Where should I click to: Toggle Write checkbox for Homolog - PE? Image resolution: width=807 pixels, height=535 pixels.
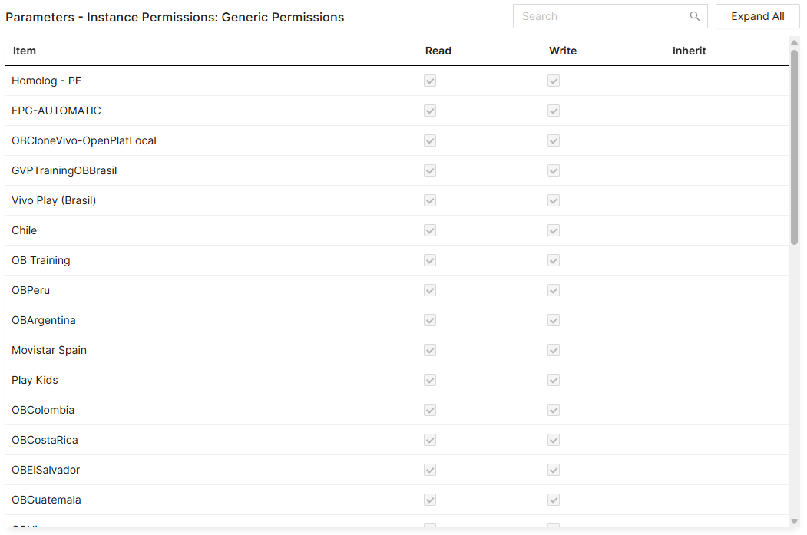click(x=554, y=81)
